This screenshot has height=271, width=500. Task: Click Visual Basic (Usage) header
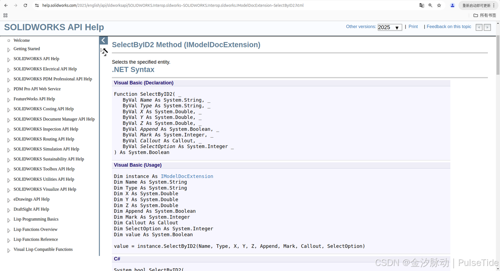(x=138, y=165)
